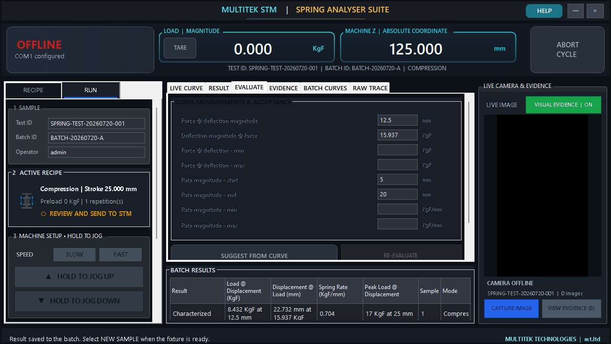The width and height of the screenshot is (611, 344).
Task: Click Force @ deflection - max field
Action: 398,165
